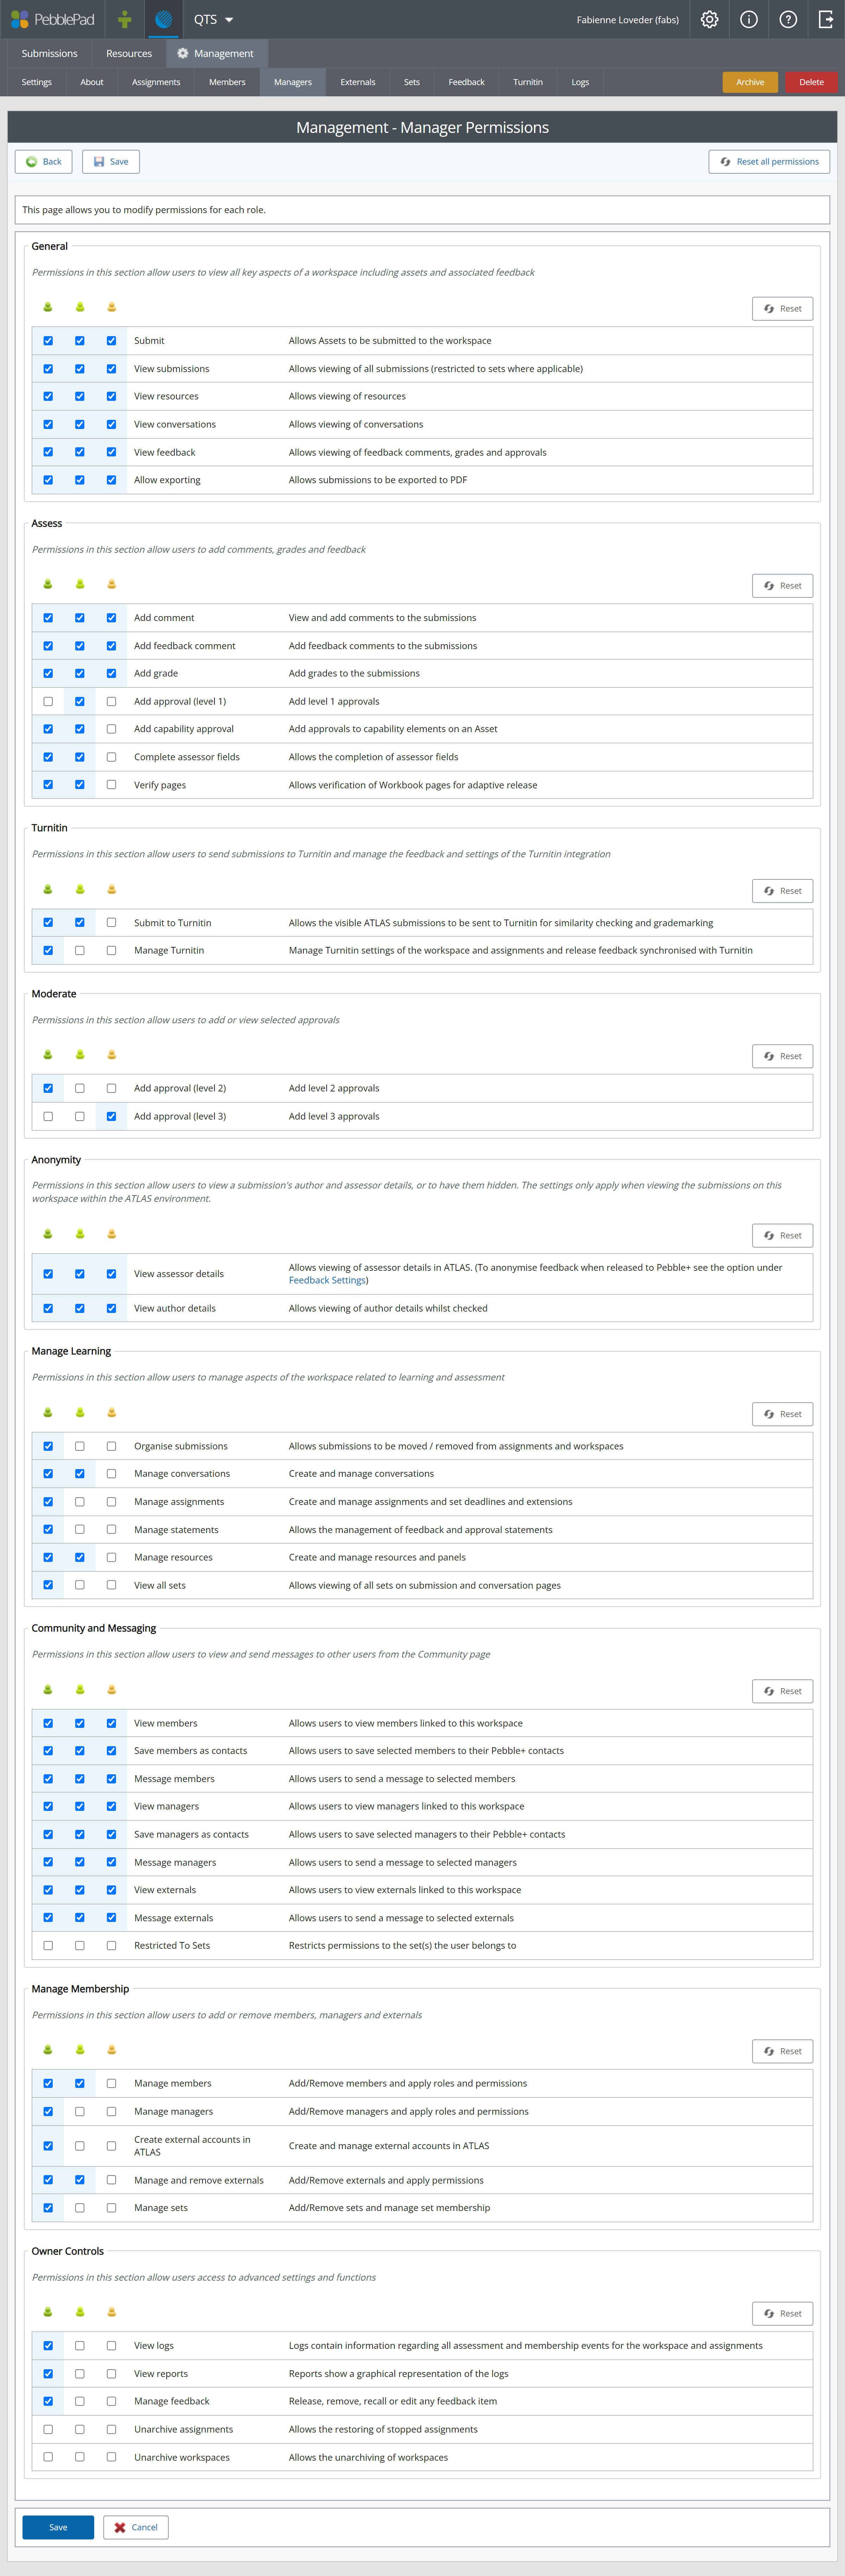Open settings gear in top bar
Image resolution: width=845 pixels, height=2576 pixels.
click(709, 19)
